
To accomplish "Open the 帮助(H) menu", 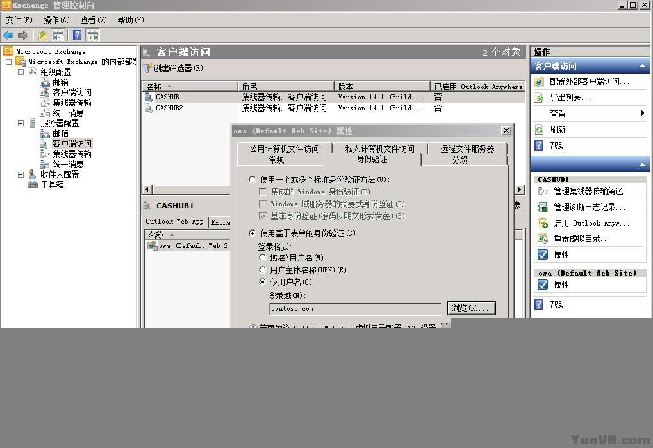I will pos(130,20).
